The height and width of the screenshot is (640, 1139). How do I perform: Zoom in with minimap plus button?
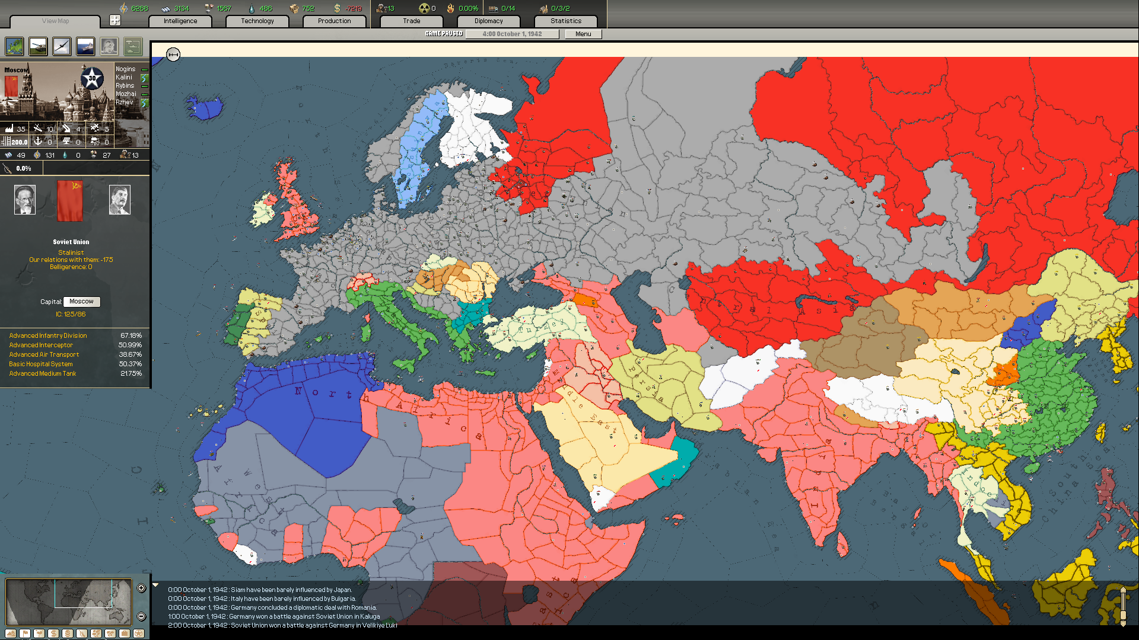pos(141,588)
